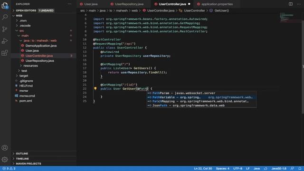This screenshot has height=171, width=304.
Task: Click the thumbs-up icon in status bar
Action: (x=266, y=169)
